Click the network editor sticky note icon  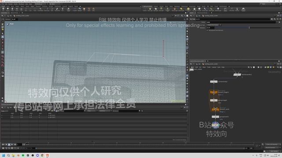tap(268, 67)
